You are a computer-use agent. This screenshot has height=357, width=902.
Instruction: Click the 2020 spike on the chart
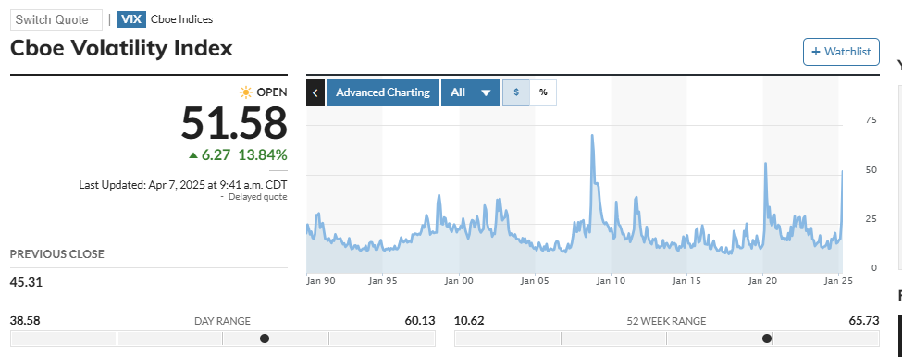point(766,164)
